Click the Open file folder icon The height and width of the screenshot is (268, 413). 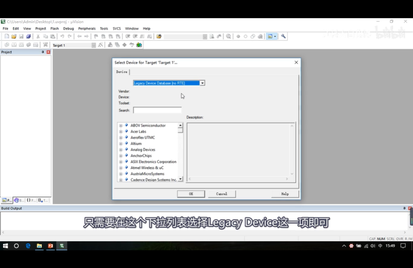(x=14, y=36)
